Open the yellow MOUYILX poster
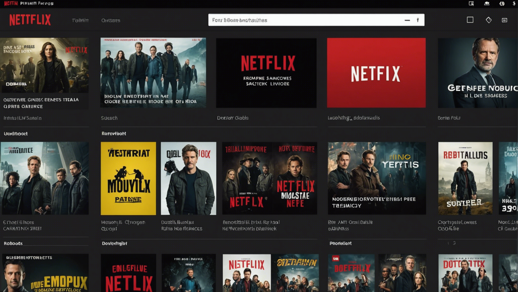This screenshot has width=518, height=292. [128, 178]
